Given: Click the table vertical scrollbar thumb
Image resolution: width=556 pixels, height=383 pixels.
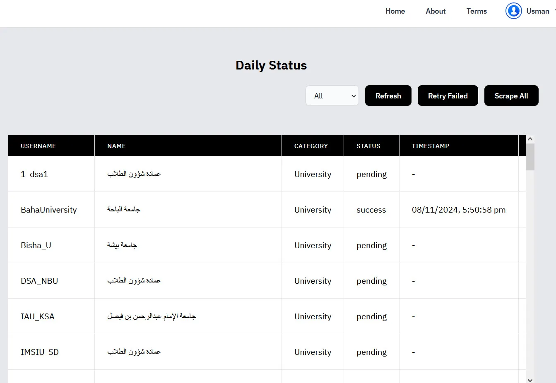Looking at the screenshot, I should 530,157.
